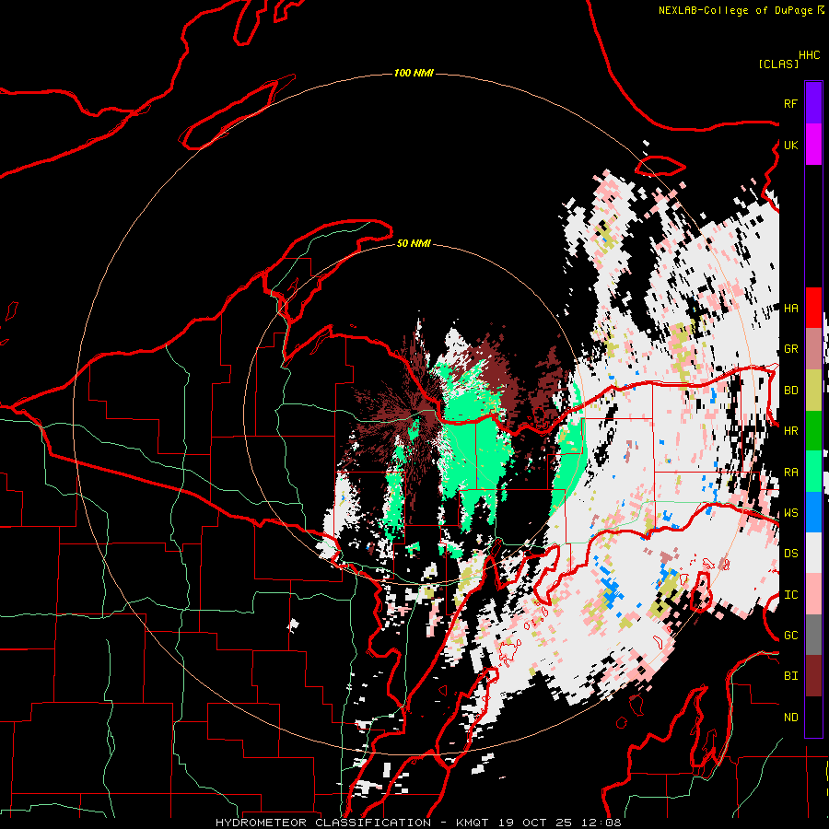Click the KMQT radar station identifier

click(x=473, y=823)
